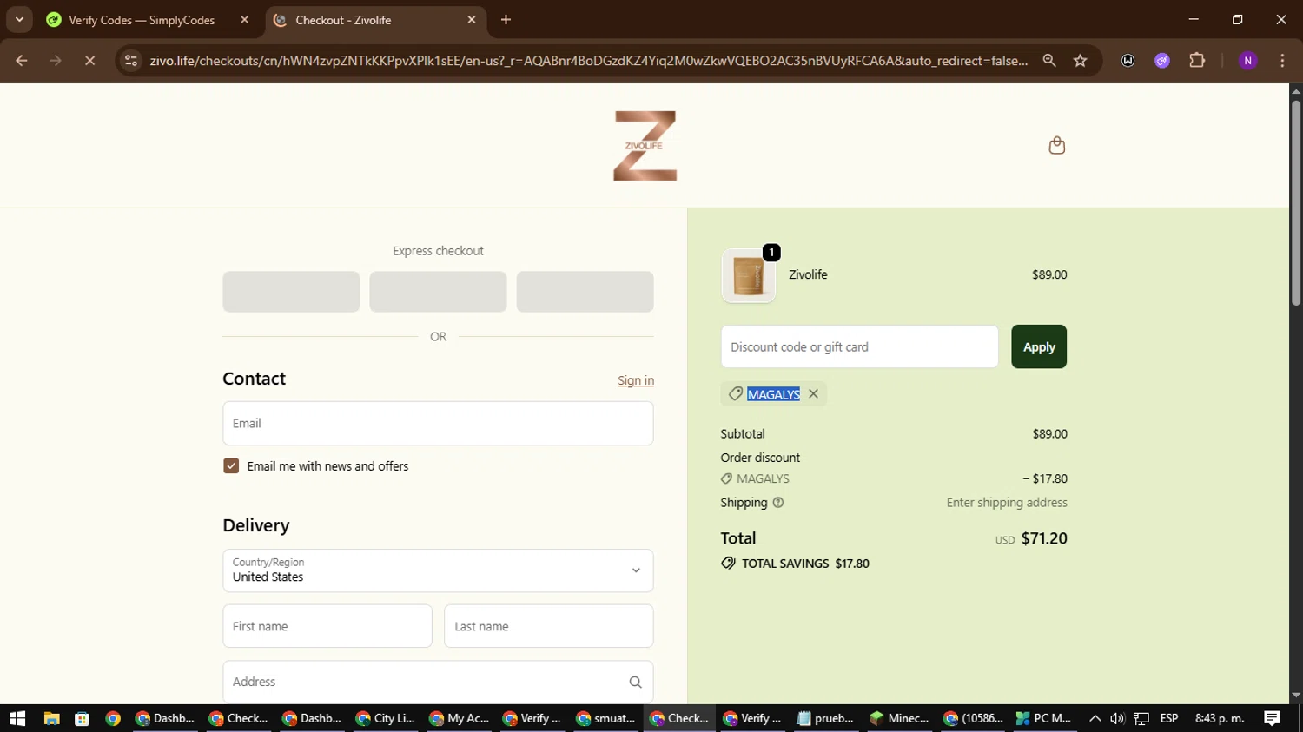Click the middle express checkout button
Viewport: 1303px width, 732px height.
click(x=438, y=292)
